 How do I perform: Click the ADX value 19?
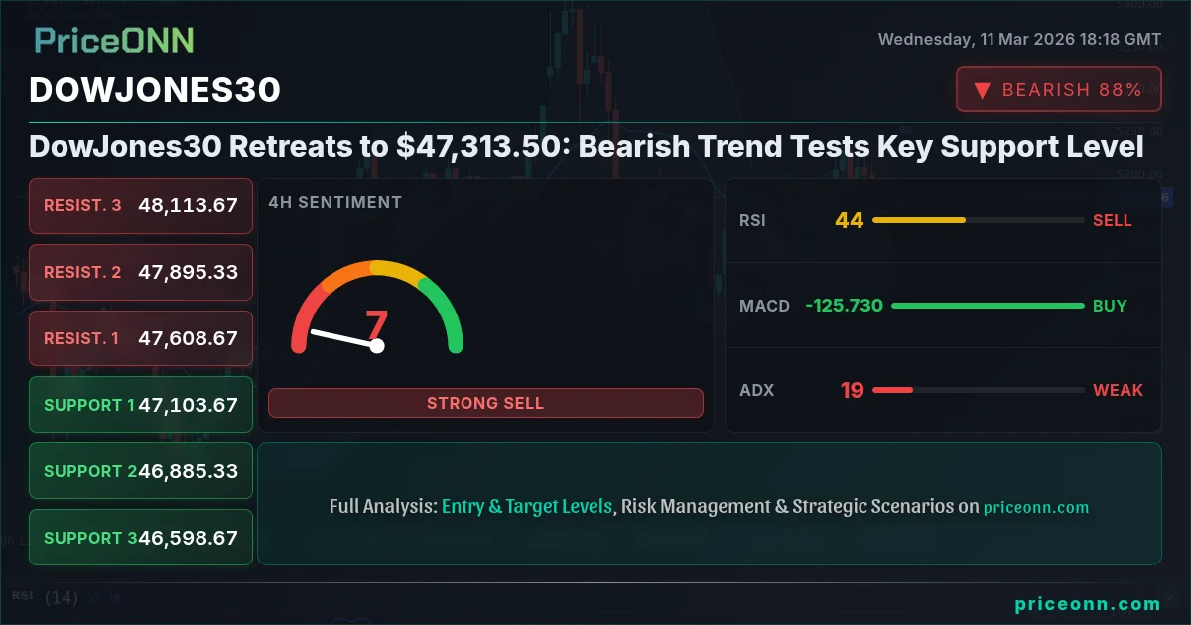point(853,390)
